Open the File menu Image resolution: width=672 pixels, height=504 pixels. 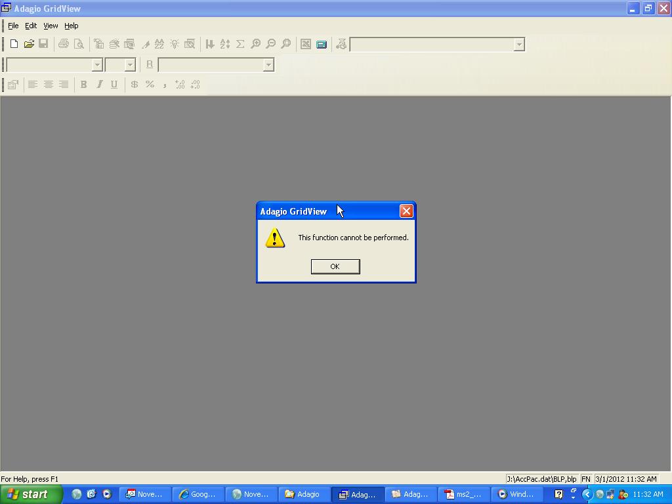(13, 26)
